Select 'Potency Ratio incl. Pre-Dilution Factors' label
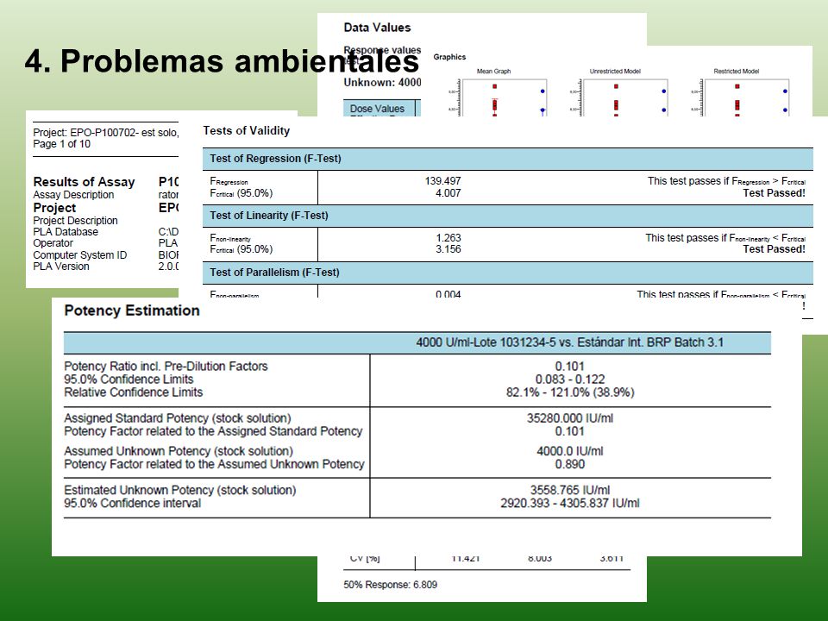Image resolution: width=828 pixels, height=621 pixels. tap(166, 366)
